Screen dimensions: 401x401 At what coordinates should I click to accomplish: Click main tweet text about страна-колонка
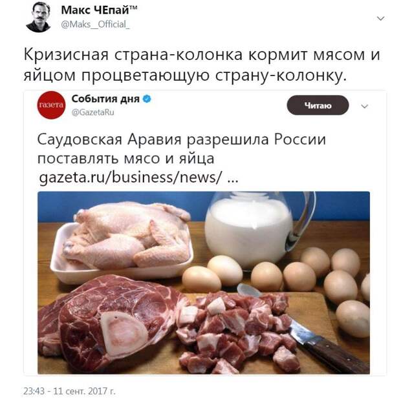point(202,65)
